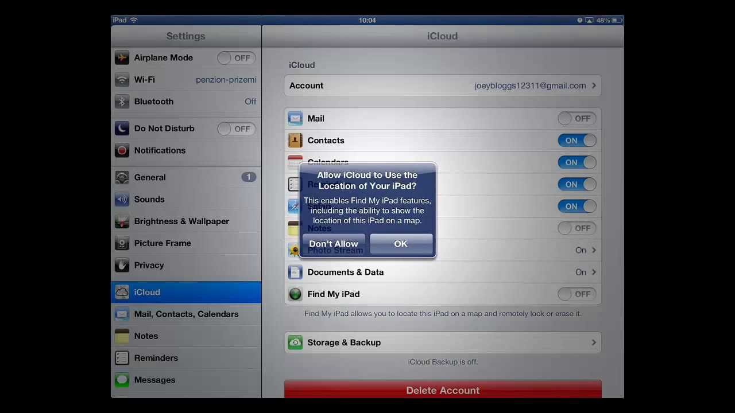Tap the Airplane Mode icon
This screenshot has height=413, width=735.
pos(122,57)
